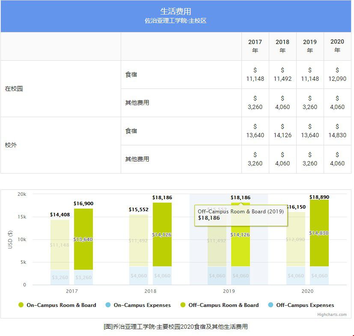Screen dimensions: 354x336
Task: Toggle the On-Campus Room & Board series label
Action: (x=61, y=305)
